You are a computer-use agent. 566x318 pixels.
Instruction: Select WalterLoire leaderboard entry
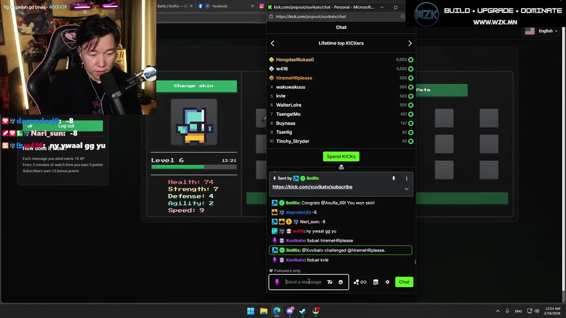(341, 105)
